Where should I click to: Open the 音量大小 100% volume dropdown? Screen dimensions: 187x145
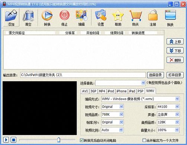pos(168,130)
